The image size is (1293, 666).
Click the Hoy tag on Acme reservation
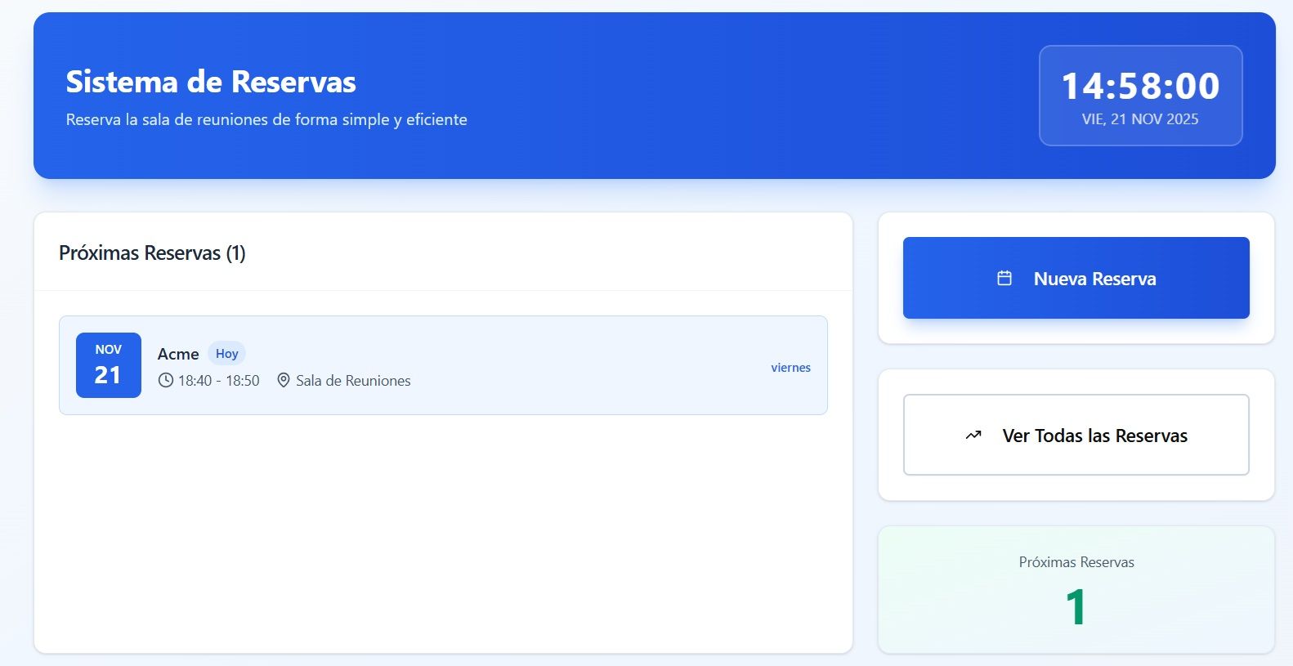[226, 354]
